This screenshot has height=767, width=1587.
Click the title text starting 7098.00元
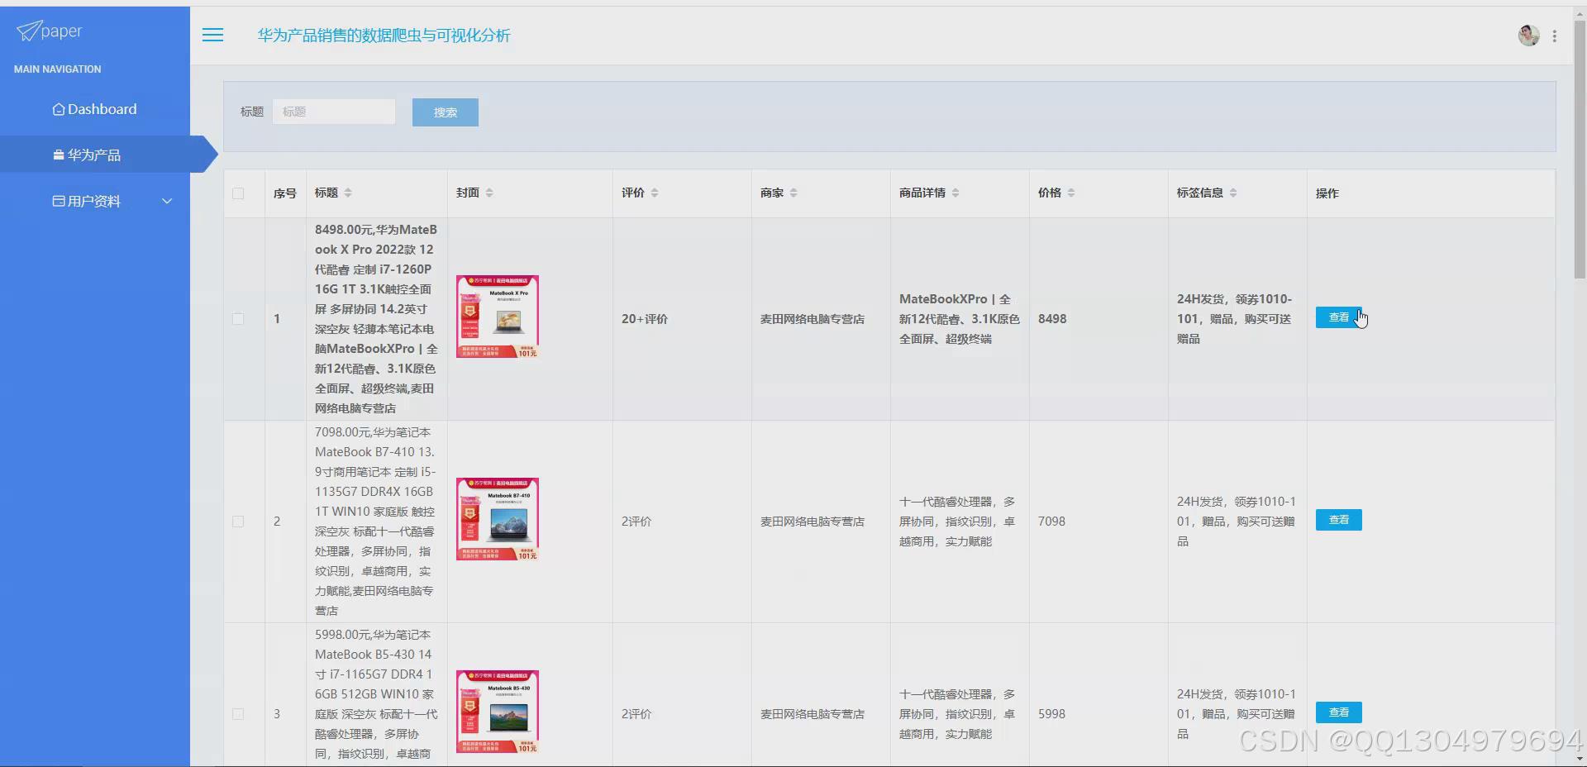[375, 522]
